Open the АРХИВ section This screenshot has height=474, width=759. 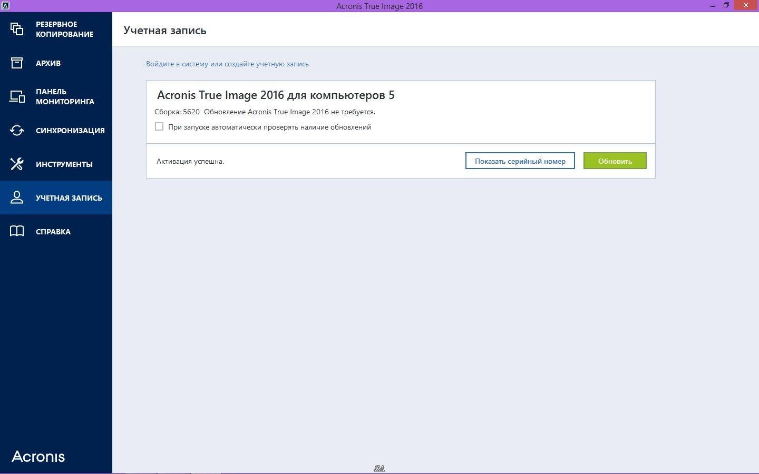point(56,63)
